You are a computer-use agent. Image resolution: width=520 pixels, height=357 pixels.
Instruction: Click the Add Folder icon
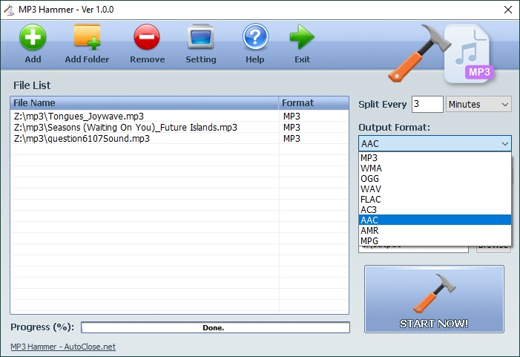pyautogui.click(x=87, y=37)
